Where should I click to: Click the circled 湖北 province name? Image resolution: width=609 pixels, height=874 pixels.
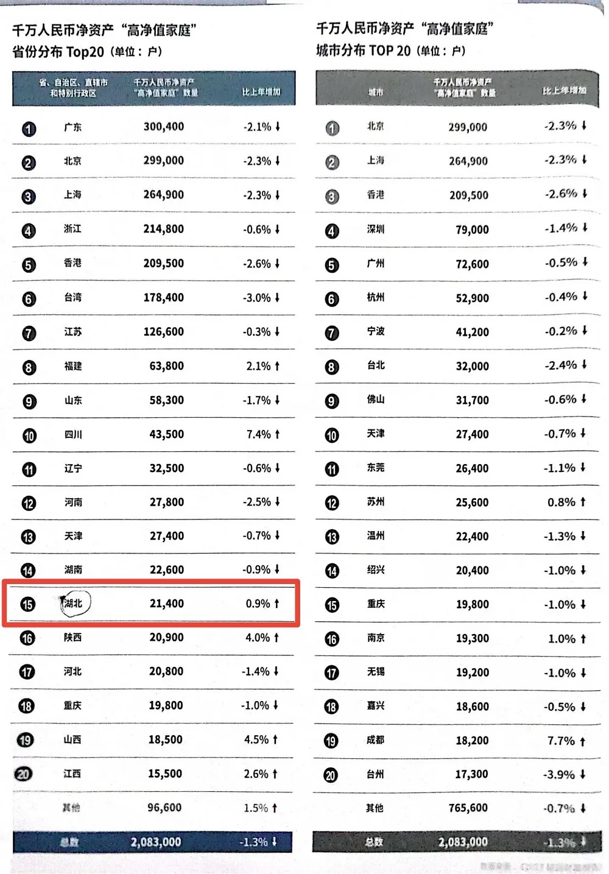point(74,603)
